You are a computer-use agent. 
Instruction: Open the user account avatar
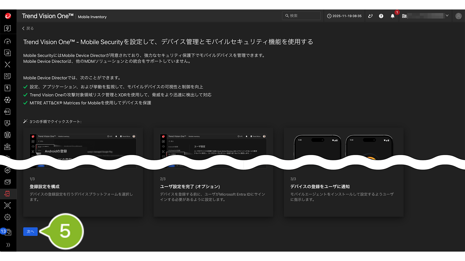458,16
